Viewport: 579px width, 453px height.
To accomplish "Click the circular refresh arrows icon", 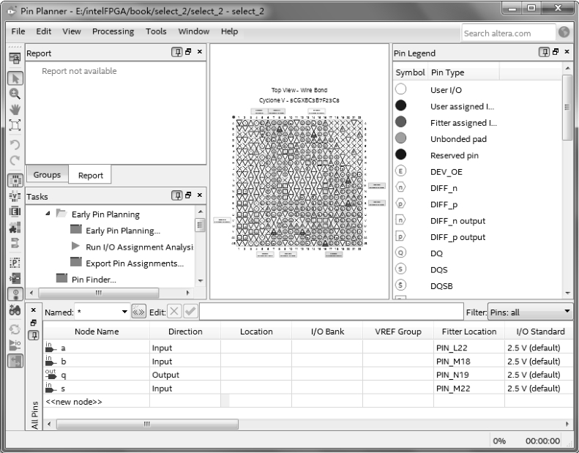I will [x=15, y=329].
